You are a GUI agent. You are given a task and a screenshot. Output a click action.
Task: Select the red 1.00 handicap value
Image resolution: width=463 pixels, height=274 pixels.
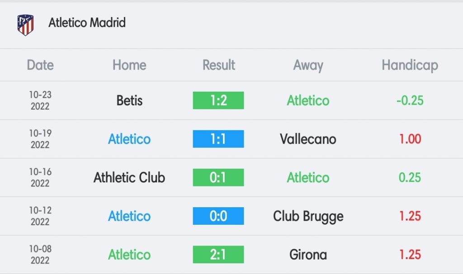[x=410, y=139]
